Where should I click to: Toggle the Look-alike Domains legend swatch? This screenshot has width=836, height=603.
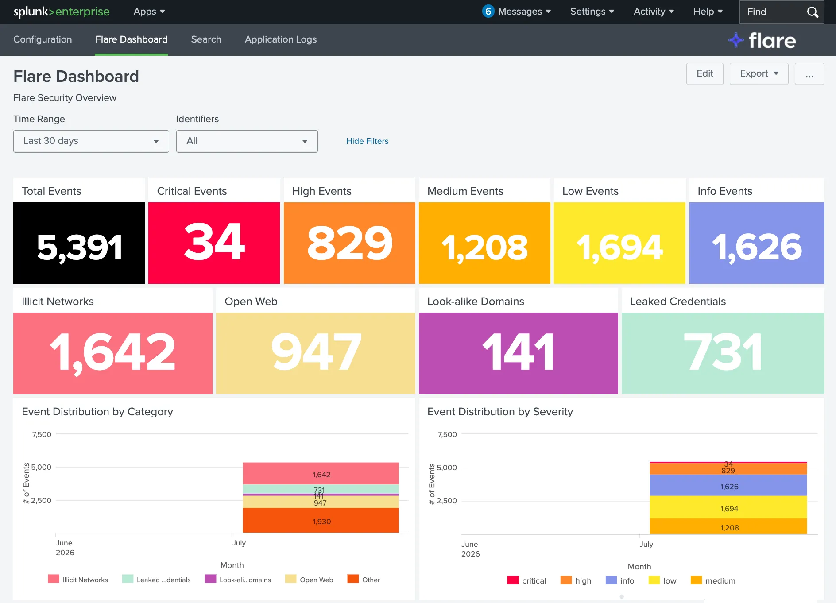(211, 579)
